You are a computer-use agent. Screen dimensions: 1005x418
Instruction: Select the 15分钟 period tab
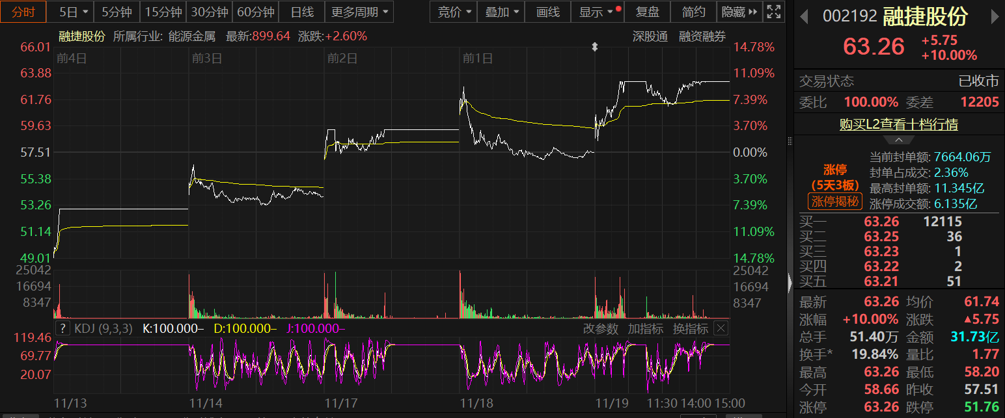163,12
